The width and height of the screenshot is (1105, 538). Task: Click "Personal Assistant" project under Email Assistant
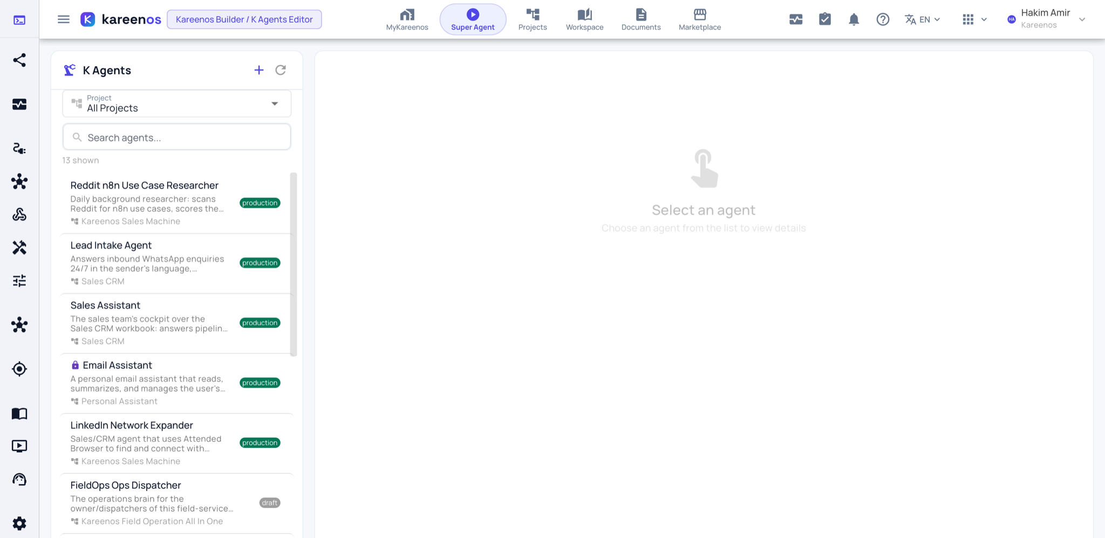119,402
